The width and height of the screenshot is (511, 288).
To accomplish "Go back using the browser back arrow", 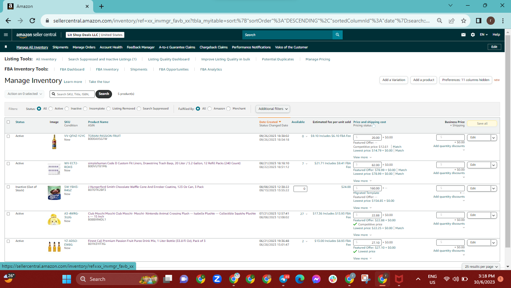I will pyautogui.click(x=8, y=21).
